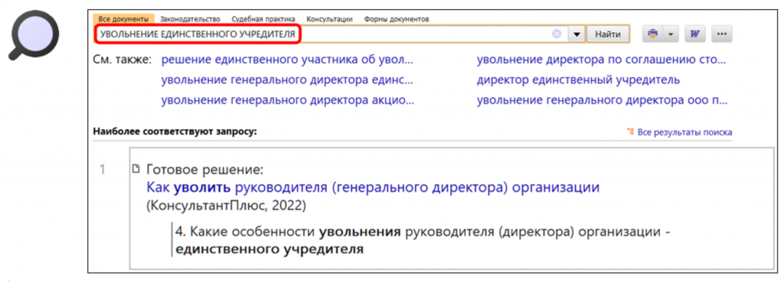This screenshot has width=784, height=285.
Task: Open suggestion увольнение генерального директора единс...
Action: [x=287, y=80]
